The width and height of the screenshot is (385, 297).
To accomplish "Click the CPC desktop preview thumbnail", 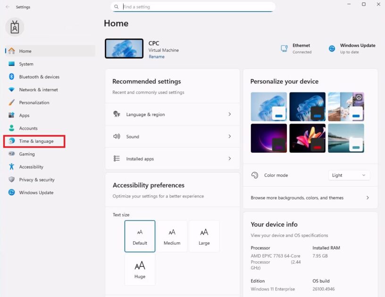I will pyautogui.click(x=124, y=49).
